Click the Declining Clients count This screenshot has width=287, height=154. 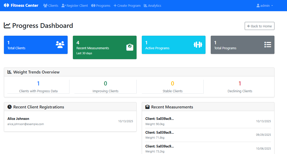(x=240, y=84)
